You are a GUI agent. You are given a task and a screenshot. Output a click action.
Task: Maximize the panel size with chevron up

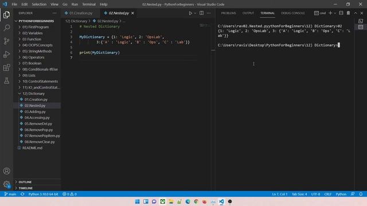click(356, 13)
